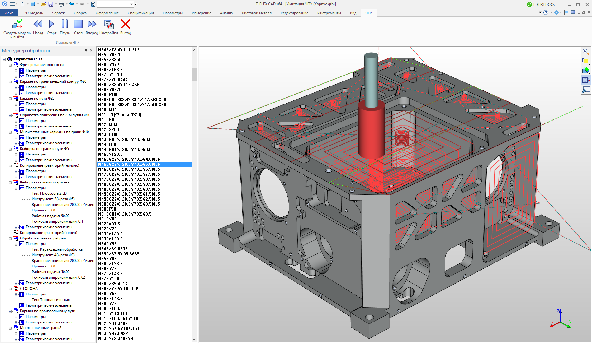Screen dimensions: 592x343
Task: Switch to the Измерение tab
Action: pos(201,13)
